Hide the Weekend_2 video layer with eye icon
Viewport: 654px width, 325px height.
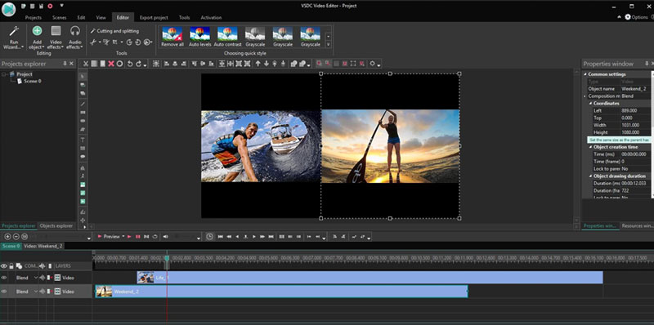[4, 292]
